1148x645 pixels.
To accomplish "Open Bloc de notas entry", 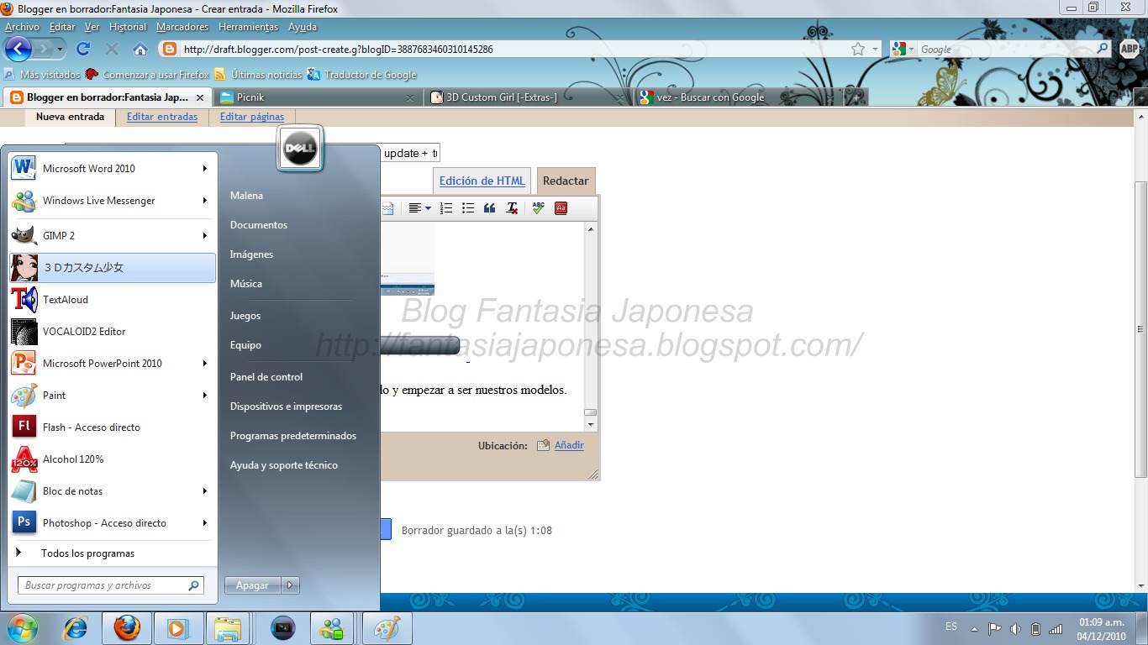I will (113, 491).
